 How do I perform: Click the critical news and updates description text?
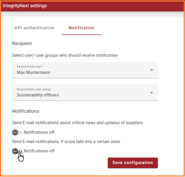78,123
